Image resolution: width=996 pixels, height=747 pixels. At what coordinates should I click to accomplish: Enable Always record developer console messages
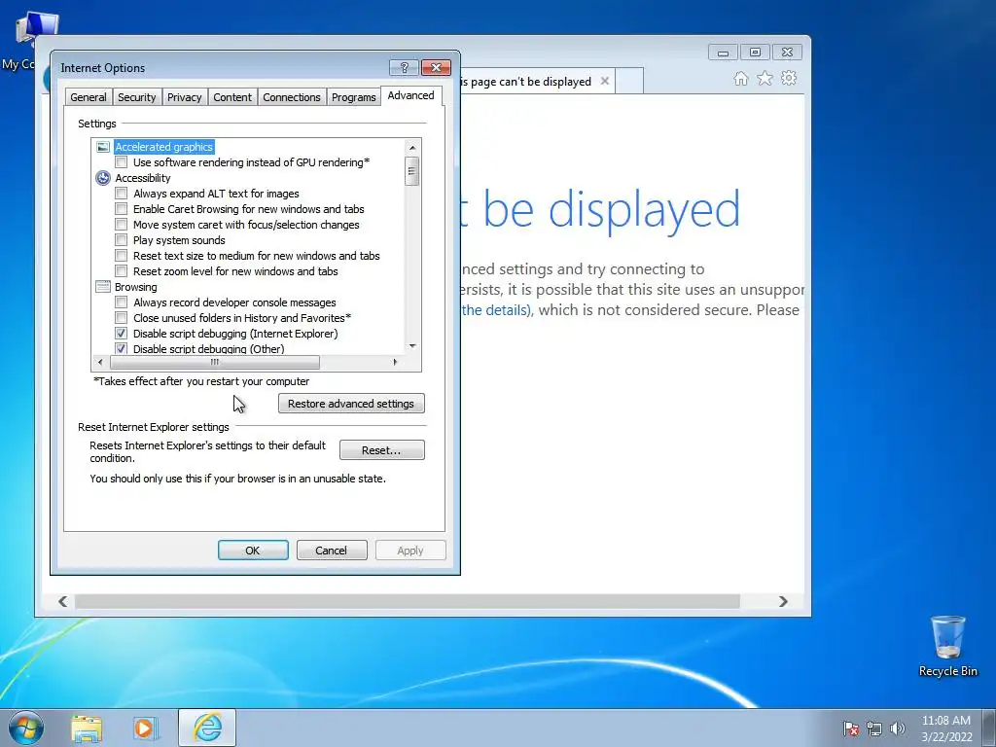pyautogui.click(x=122, y=302)
